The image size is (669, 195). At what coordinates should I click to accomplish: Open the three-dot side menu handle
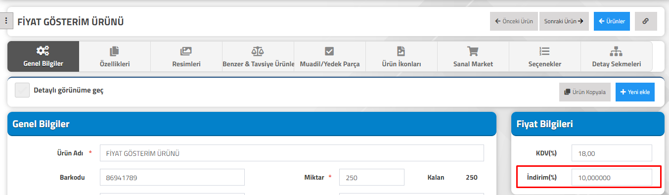[6, 21]
